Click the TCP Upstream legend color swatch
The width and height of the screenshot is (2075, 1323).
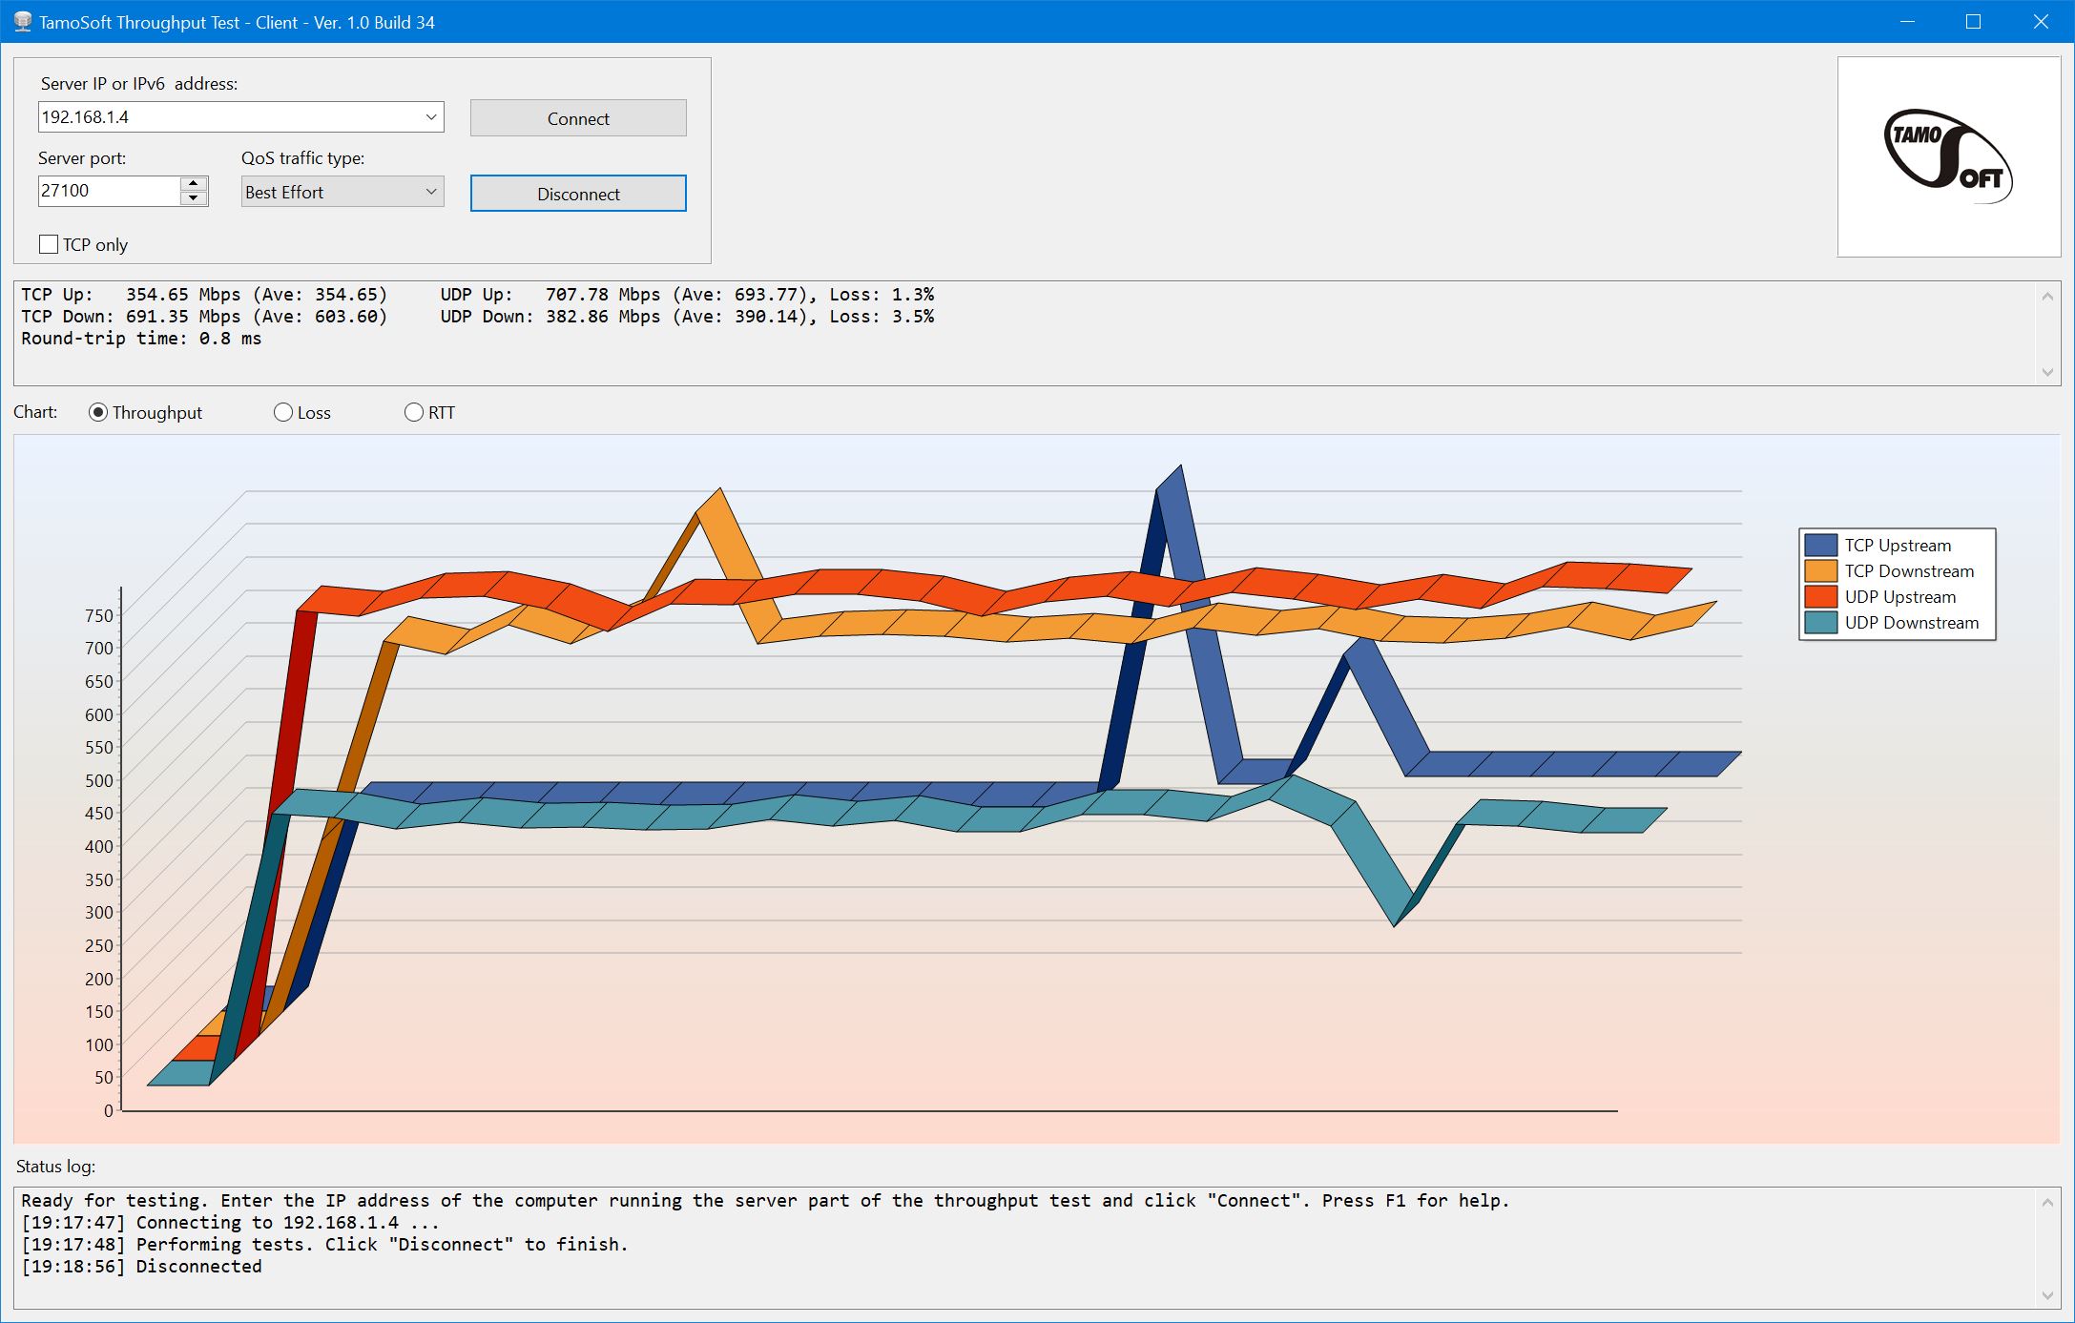coord(1821,545)
